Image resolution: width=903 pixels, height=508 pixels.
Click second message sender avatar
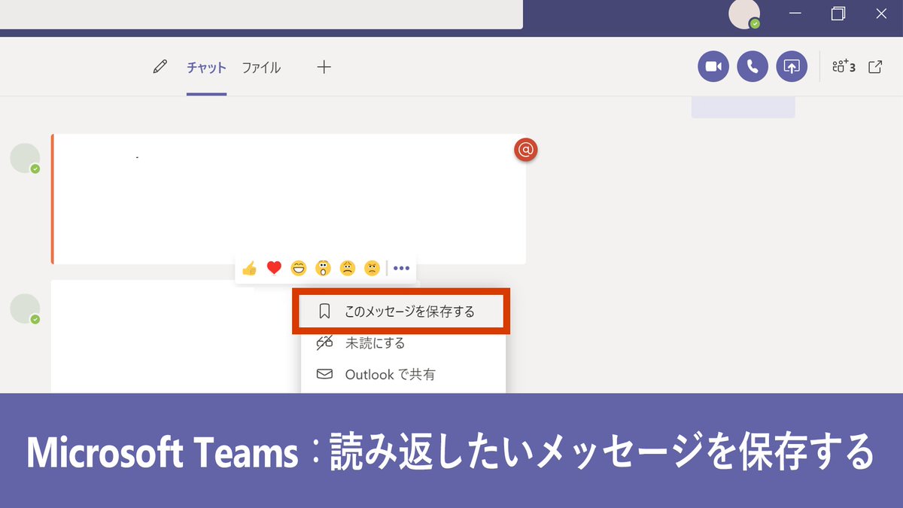(x=25, y=309)
